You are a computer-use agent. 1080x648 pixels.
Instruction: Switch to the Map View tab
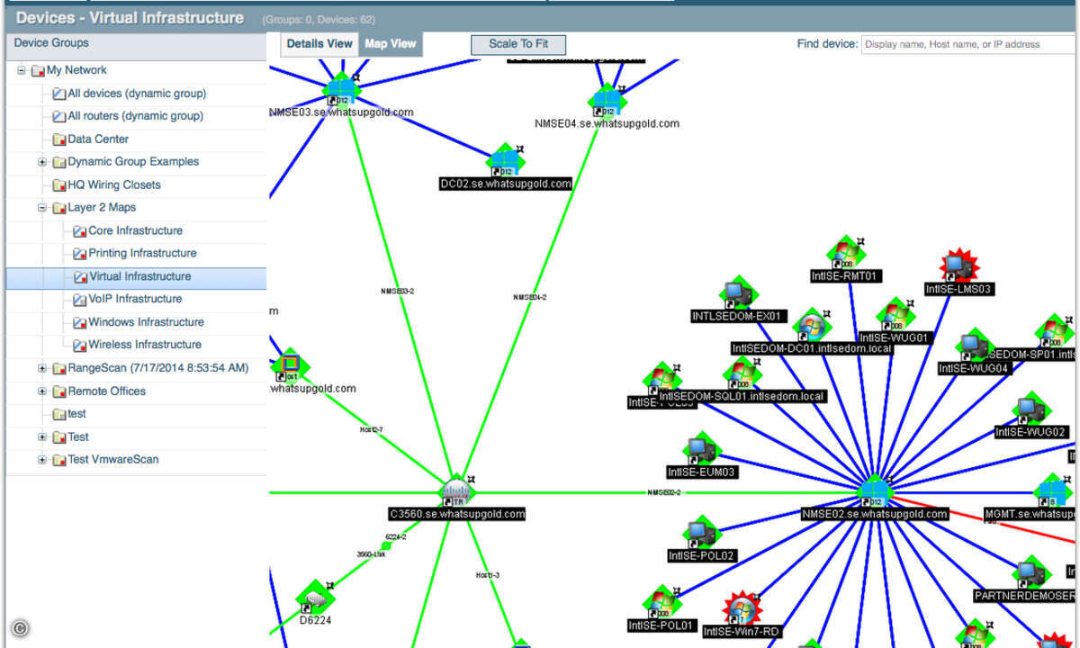pyautogui.click(x=391, y=44)
